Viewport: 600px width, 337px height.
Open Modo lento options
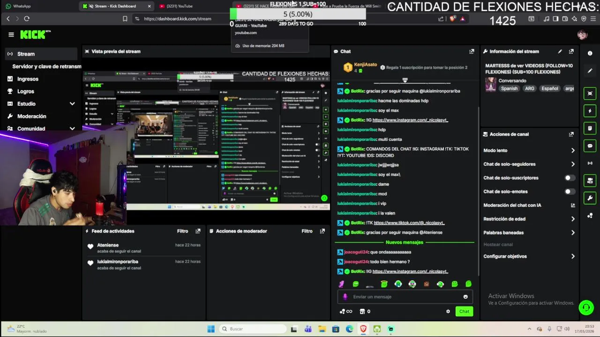coord(529,151)
